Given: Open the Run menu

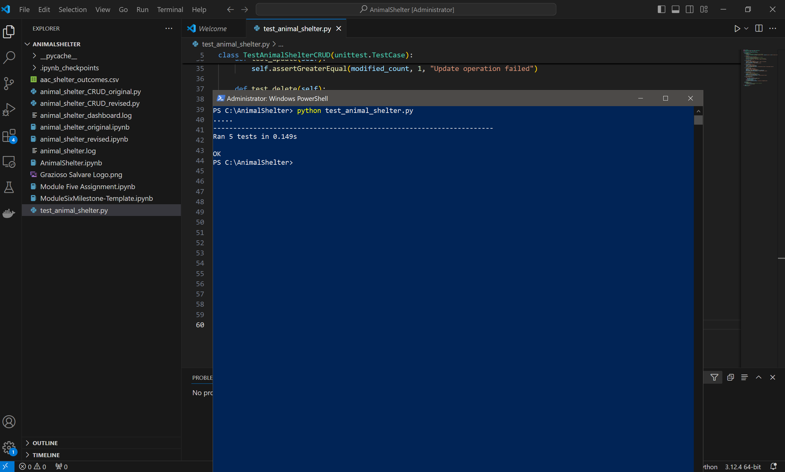Looking at the screenshot, I should 142,10.
